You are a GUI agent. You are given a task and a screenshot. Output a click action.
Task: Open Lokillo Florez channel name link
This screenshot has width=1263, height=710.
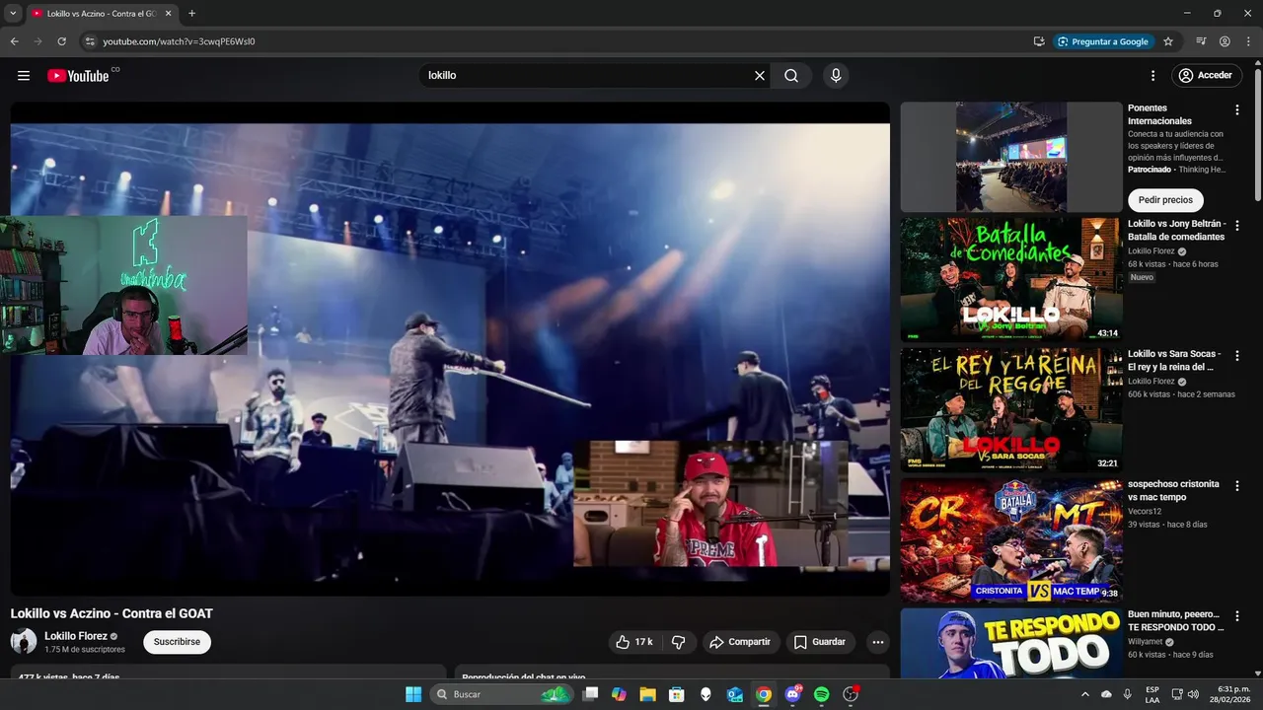coord(76,636)
